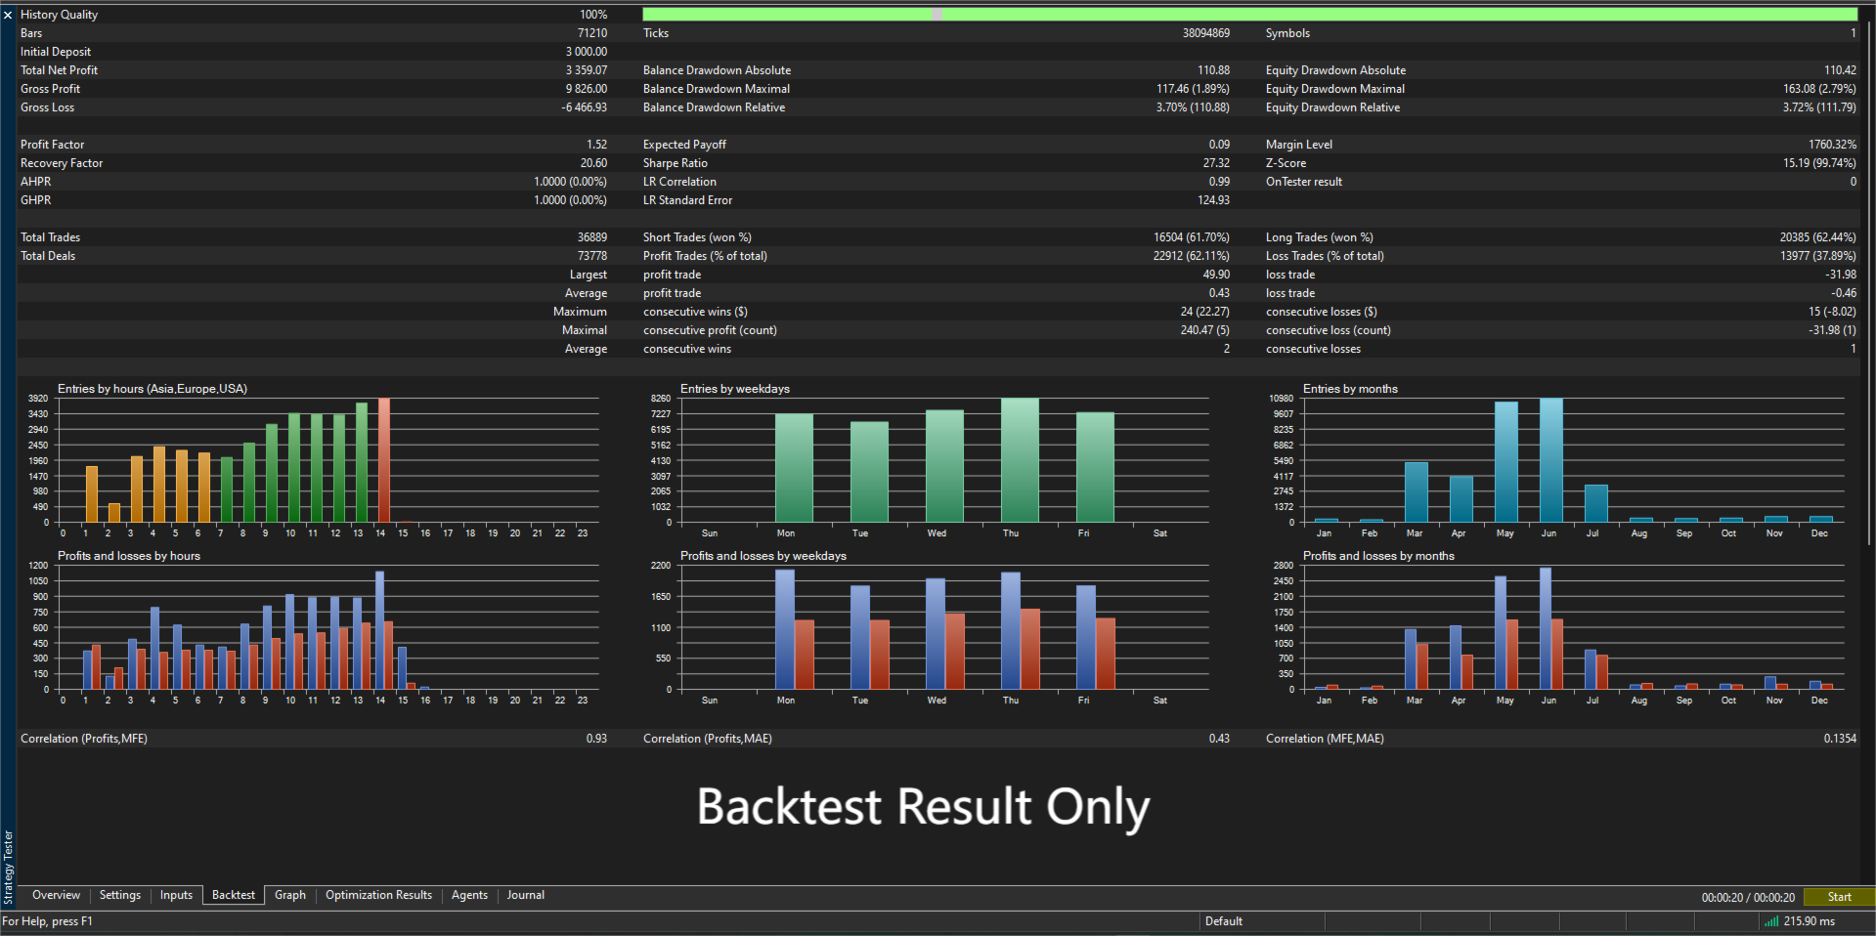1876x936 pixels.
Task: Select the Backtest tab
Action: [x=234, y=895]
